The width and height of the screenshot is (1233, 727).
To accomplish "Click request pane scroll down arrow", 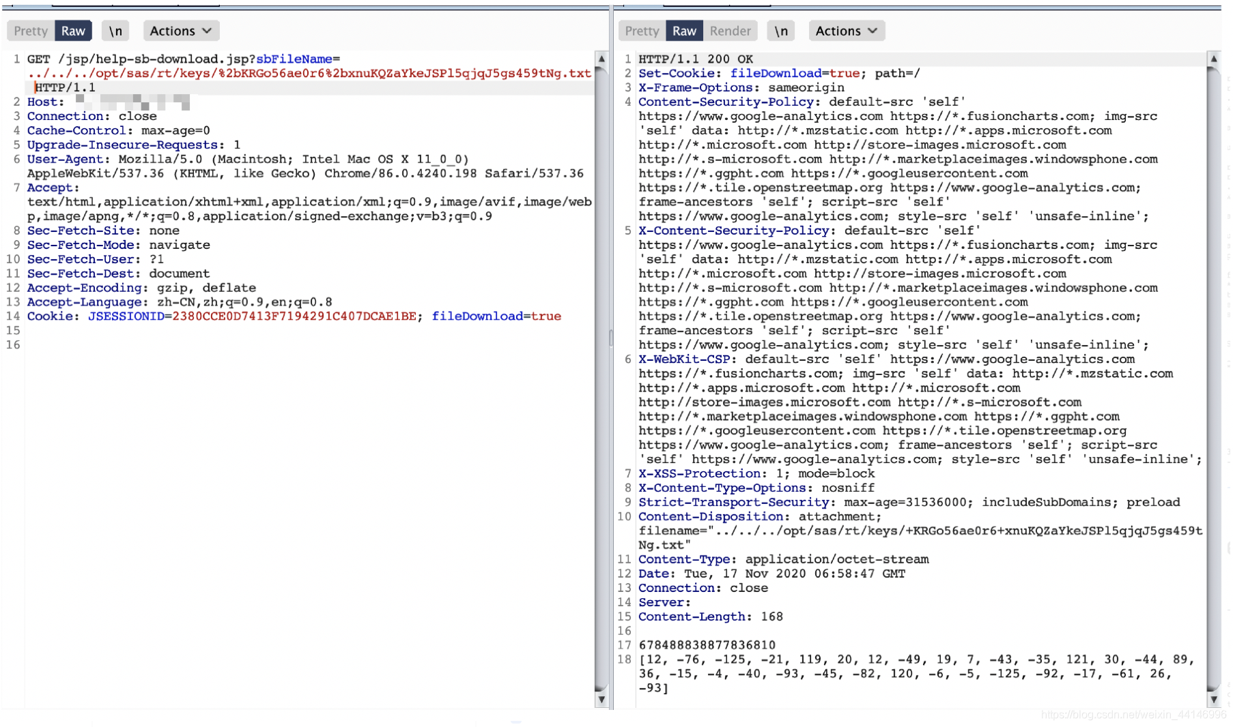I will 601,699.
